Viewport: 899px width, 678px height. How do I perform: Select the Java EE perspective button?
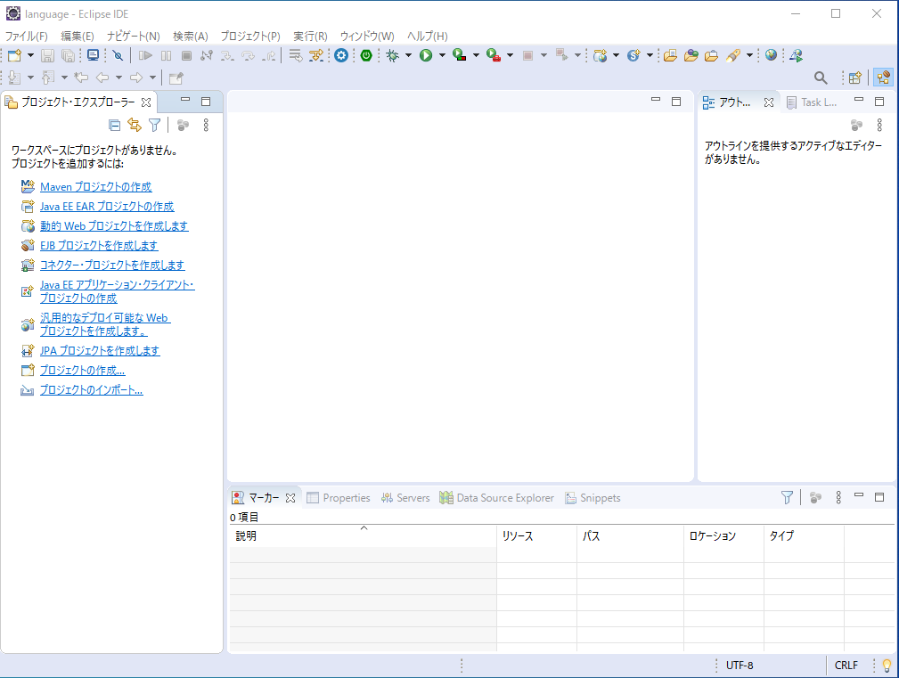(x=884, y=78)
